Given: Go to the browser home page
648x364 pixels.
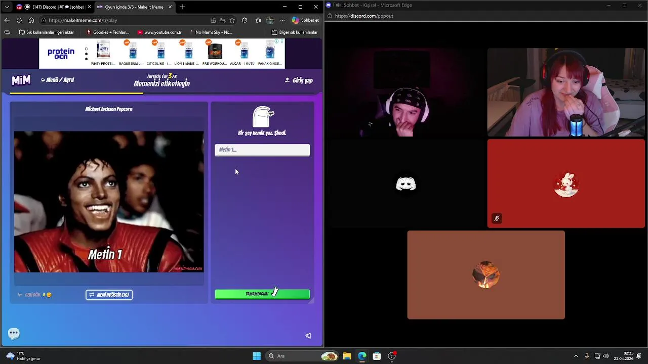Looking at the screenshot, I should (31, 20).
